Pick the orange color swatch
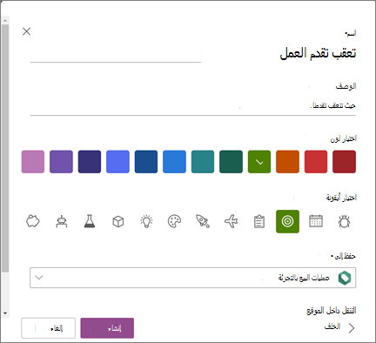The height and width of the screenshot is (343, 376). (x=287, y=162)
